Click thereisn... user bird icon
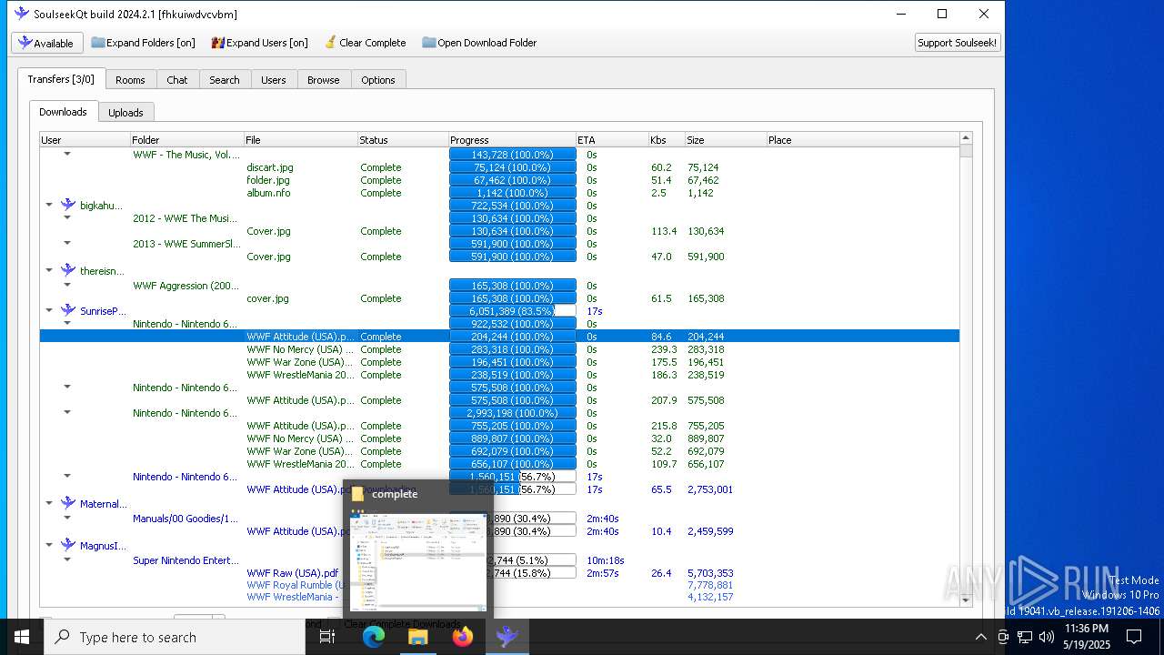Screen dimensions: 1164x655 68,270
